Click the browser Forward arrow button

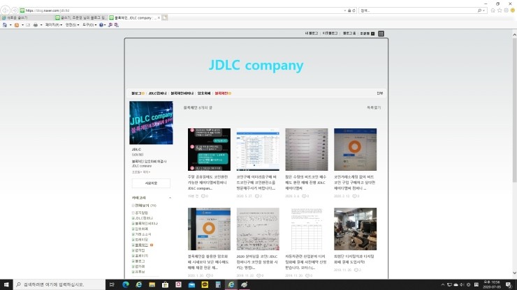click(15, 10)
